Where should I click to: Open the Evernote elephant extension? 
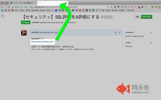point(118,7)
